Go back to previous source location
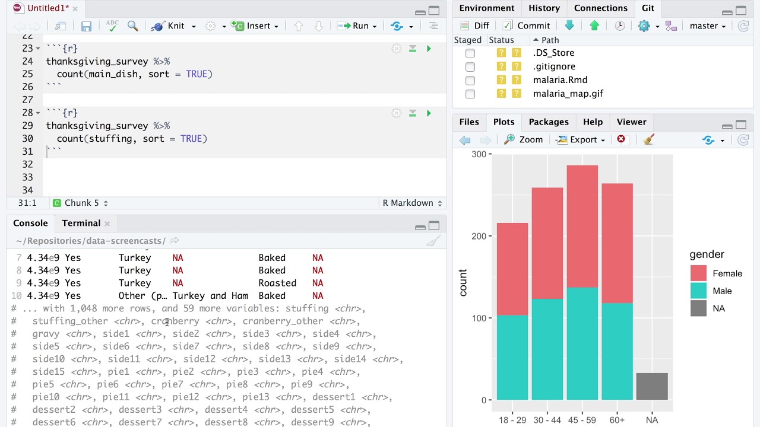 point(20,26)
